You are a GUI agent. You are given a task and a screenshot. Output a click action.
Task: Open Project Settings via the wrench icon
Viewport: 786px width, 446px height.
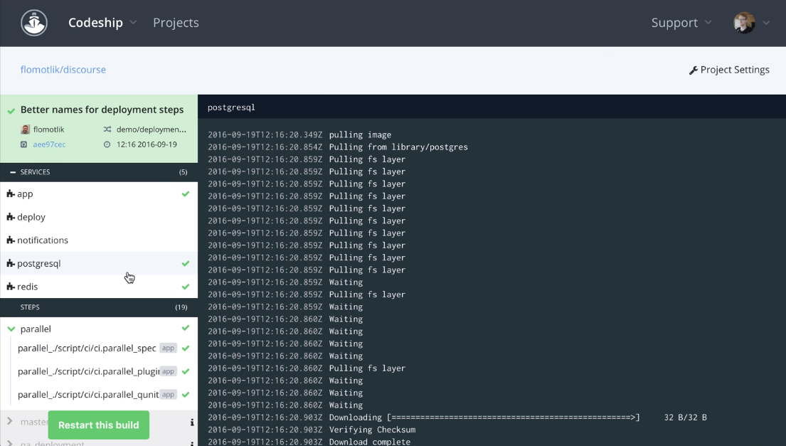pos(694,69)
